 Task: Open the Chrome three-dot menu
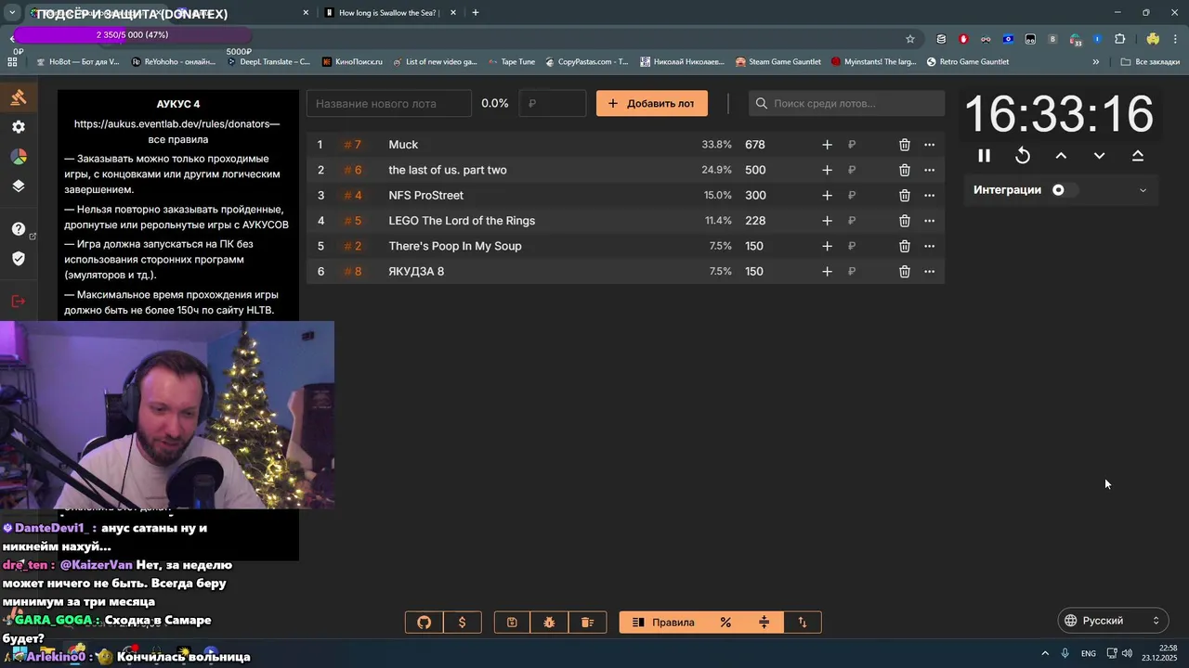coord(1176,39)
